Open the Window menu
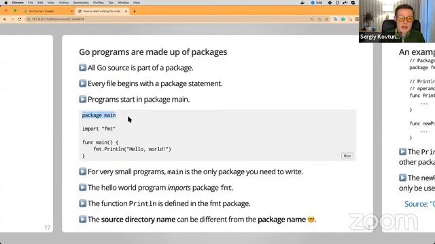This screenshot has height=244, width=435. (x=123, y=3)
